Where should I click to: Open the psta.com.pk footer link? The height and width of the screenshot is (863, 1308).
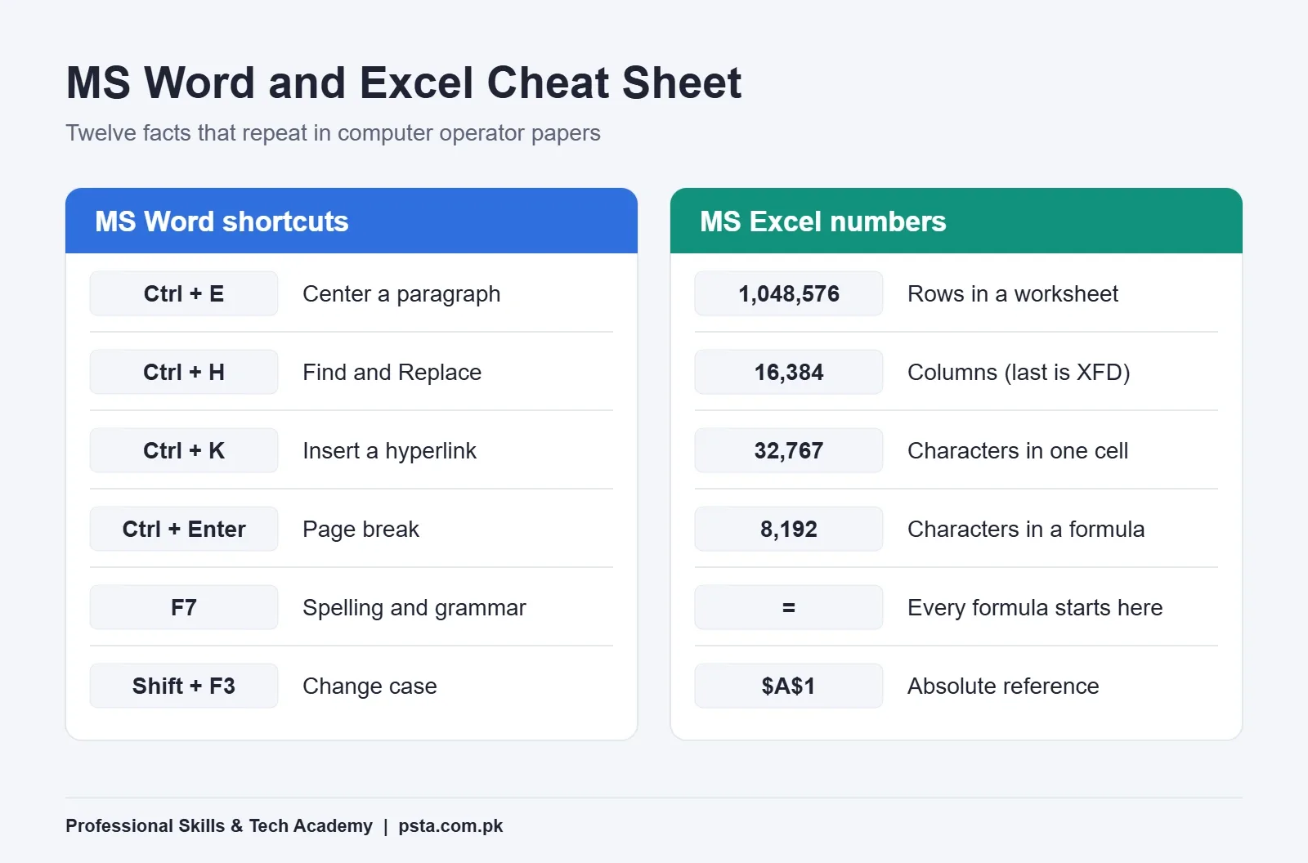[x=450, y=826]
